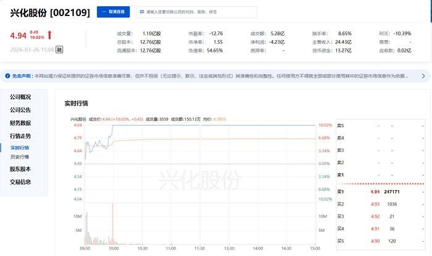This screenshot has width=432, height=256.
Task: Click the timestamp 2026-03-26 15:00
Action: coord(32,50)
